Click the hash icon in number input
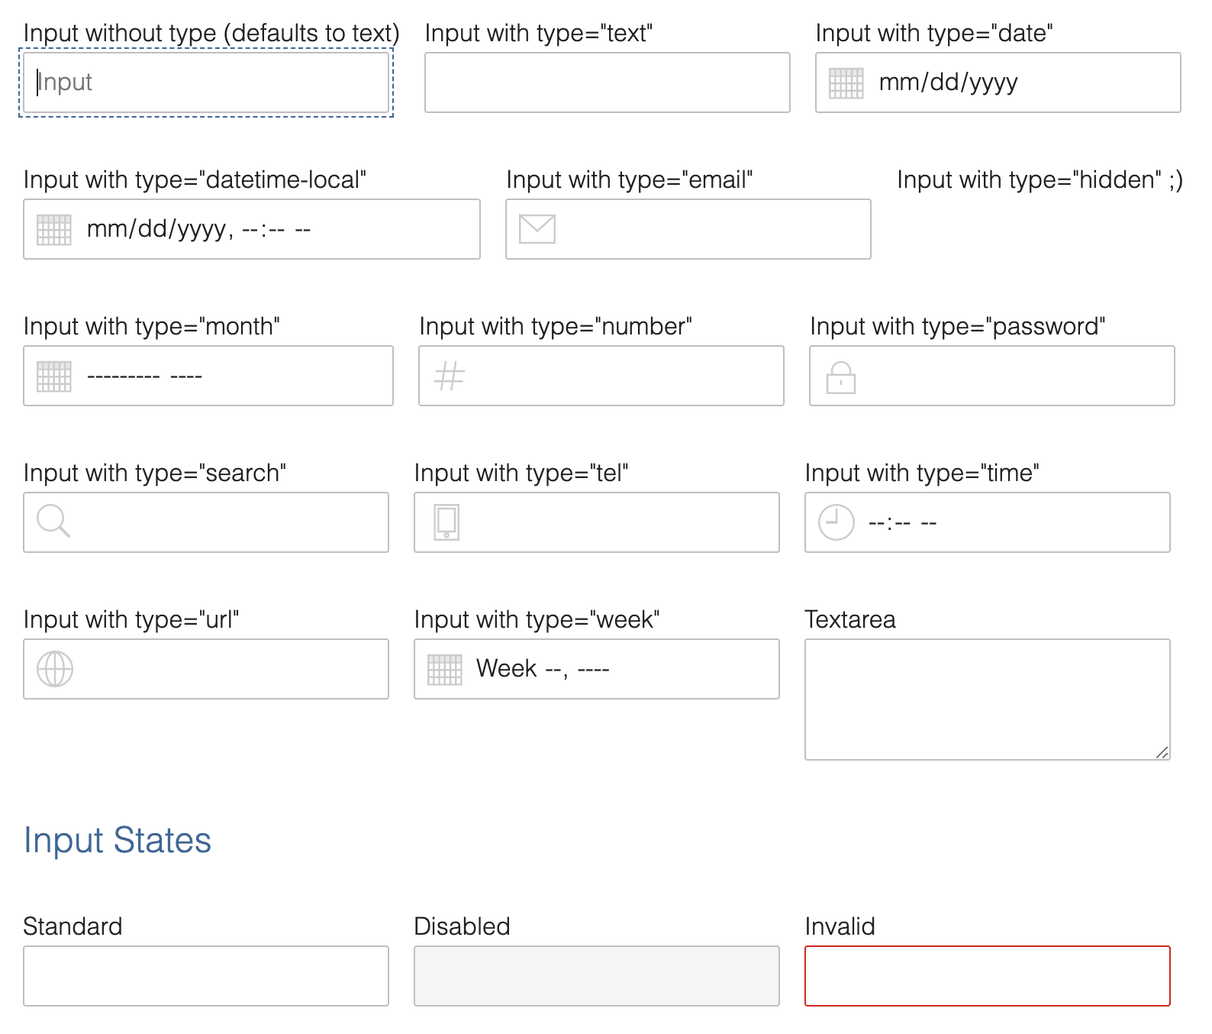This screenshot has height=1034, width=1212. [450, 376]
